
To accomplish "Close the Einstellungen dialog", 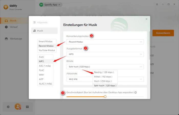I will 147,19.
